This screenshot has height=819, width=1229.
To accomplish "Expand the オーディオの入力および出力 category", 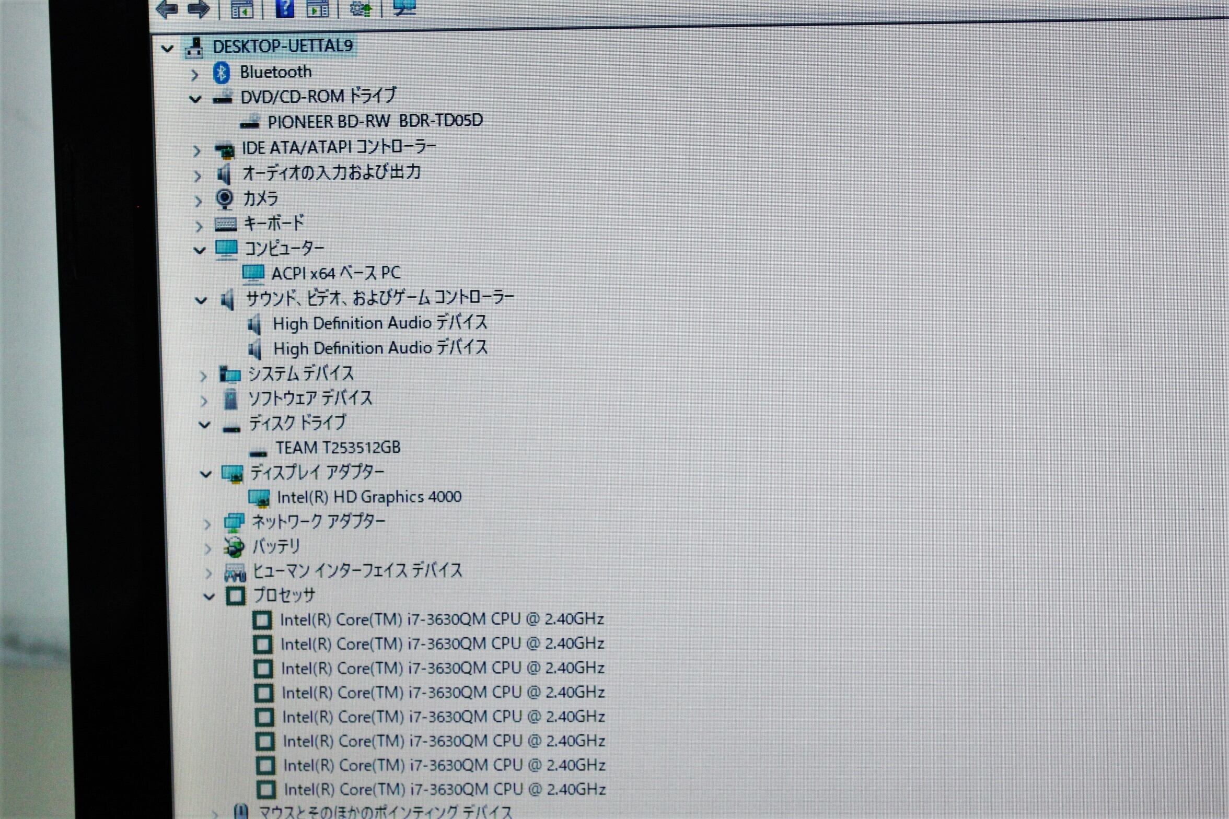I will click(x=197, y=177).
